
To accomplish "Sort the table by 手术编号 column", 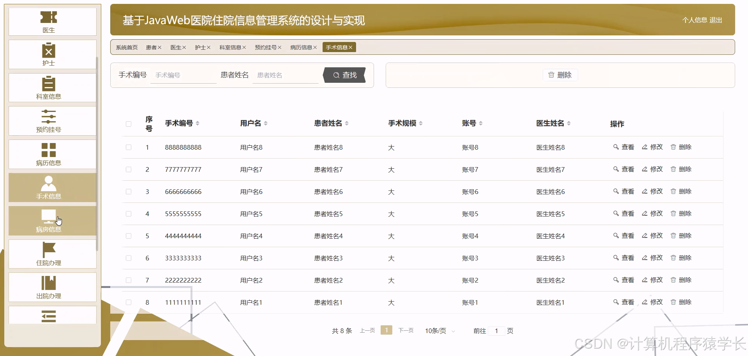I will [198, 123].
